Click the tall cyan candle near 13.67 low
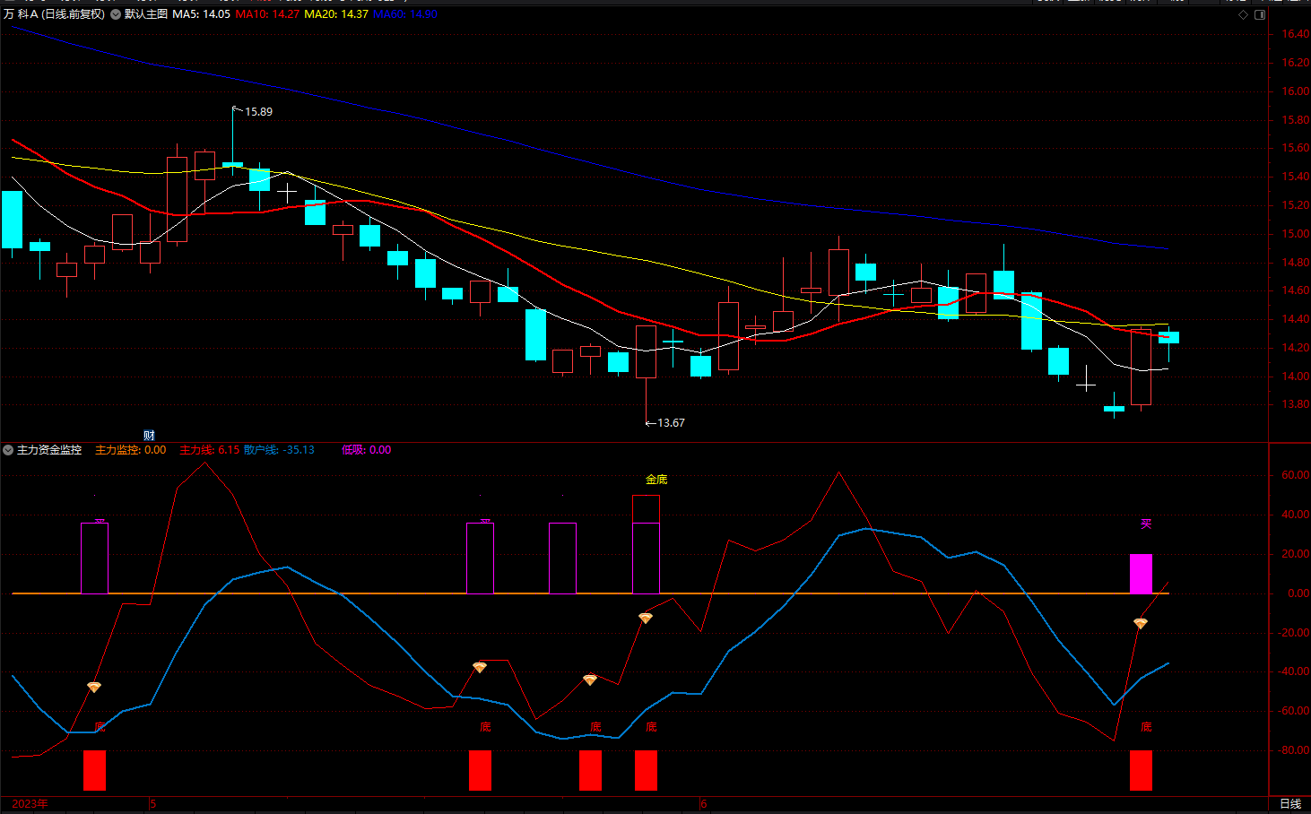The image size is (1311, 814). 535,334
